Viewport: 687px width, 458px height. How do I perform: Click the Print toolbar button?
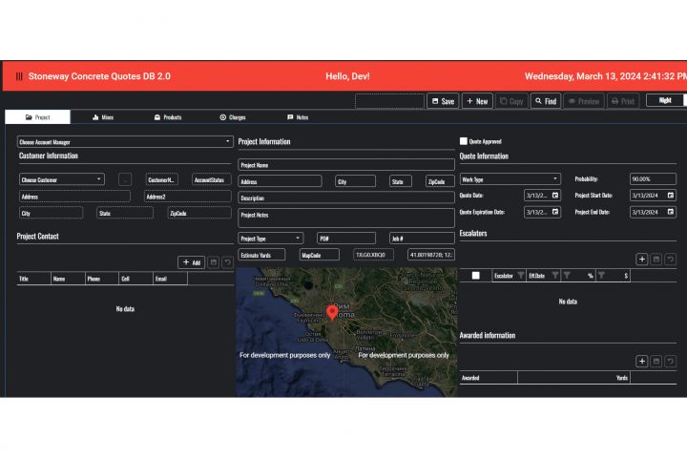click(x=622, y=101)
